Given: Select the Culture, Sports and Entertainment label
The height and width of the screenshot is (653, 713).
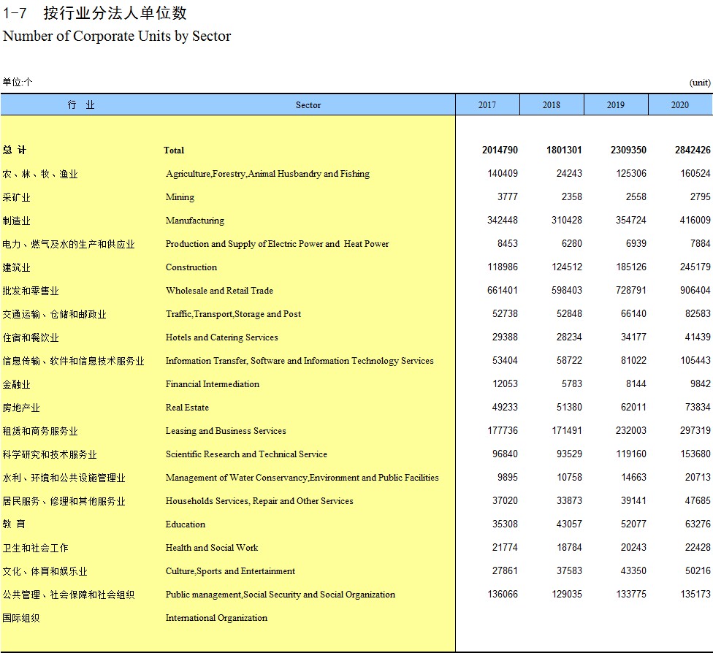Looking at the screenshot, I should pyautogui.click(x=230, y=571).
